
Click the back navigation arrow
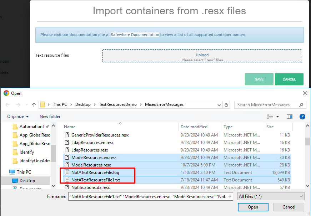[x=7, y=104]
